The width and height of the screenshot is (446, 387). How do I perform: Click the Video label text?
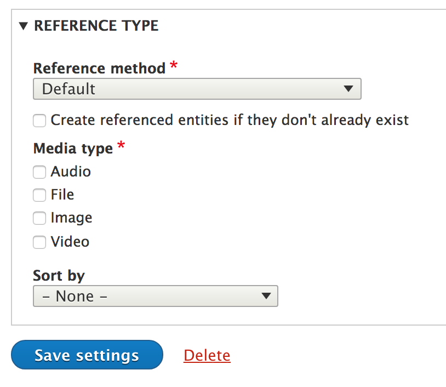click(70, 241)
